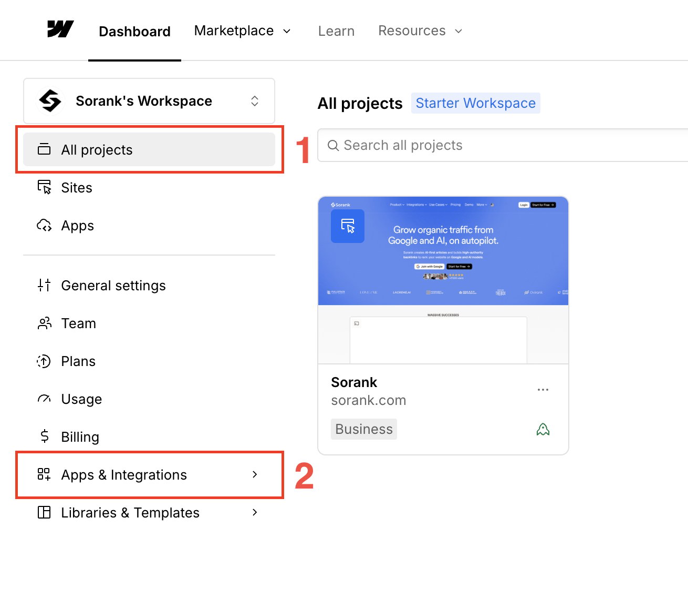Click the All projects page heading
Screen dimensions: 688x589
coord(360,104)
